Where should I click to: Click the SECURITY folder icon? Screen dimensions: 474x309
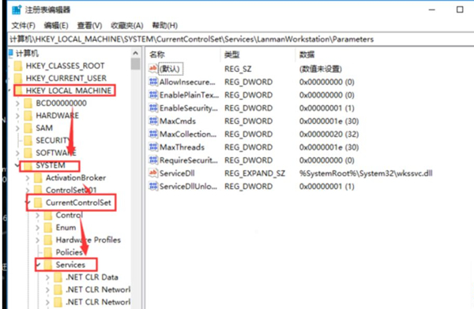point(28,140)
